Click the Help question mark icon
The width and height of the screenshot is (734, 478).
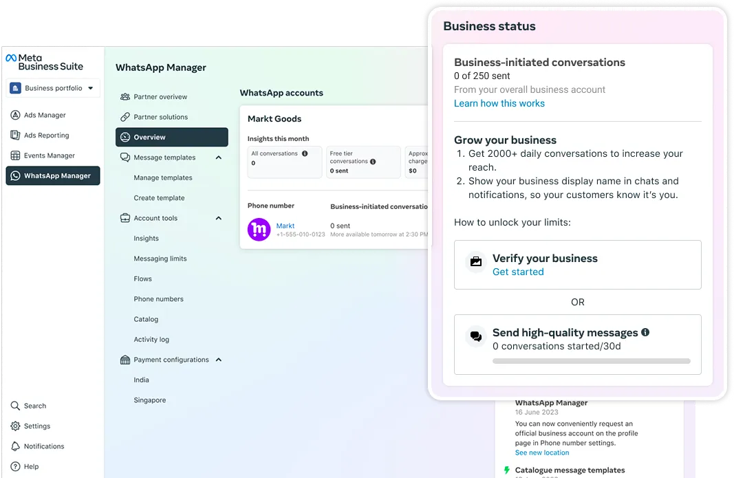15,466
